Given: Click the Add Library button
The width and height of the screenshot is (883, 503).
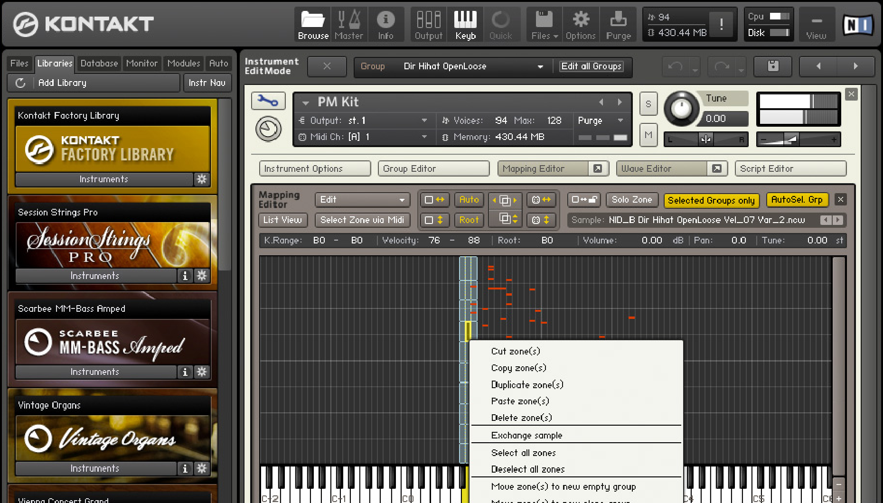Looking at the screenshot, I should [62, 83].
